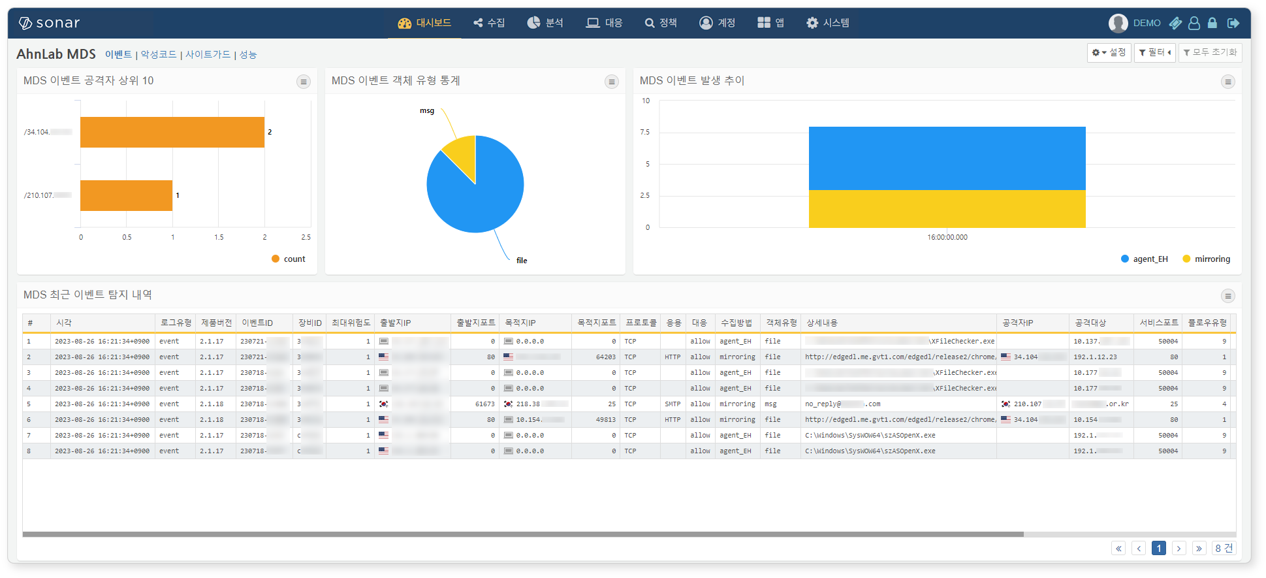The width and height of the screenshot is (1266, 578).
Task: Expand the 필터 filter panel
Action: (x=1154, y=52)
